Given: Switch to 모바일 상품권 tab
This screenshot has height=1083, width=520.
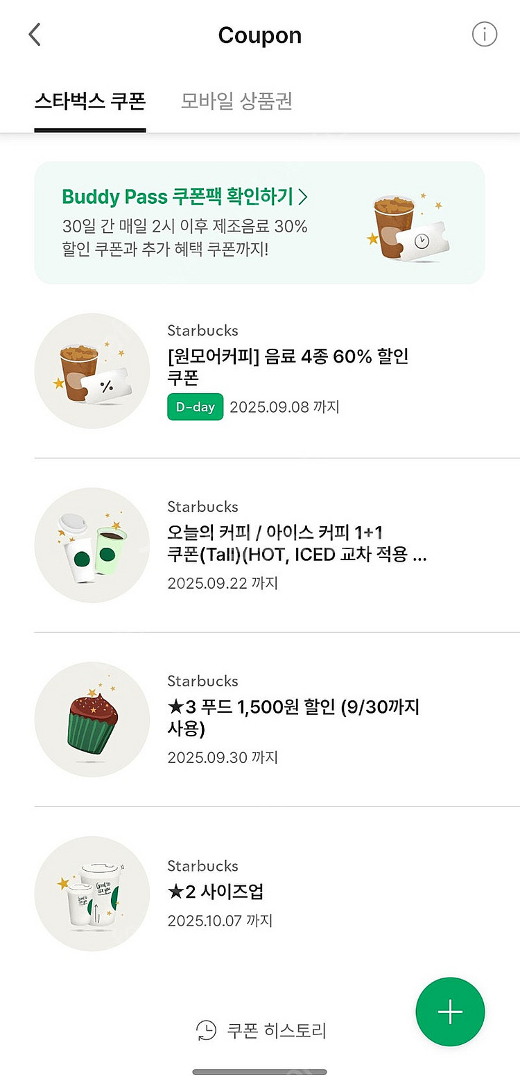Looking at the screenshot, I should coord(236,101).
